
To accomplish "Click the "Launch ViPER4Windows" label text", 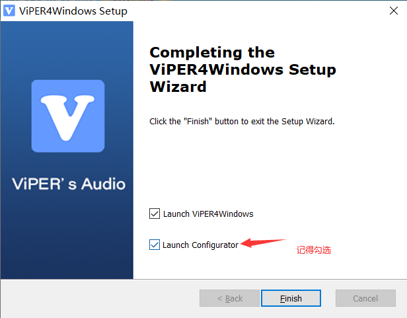I will [x=208, y=214].
